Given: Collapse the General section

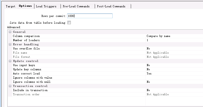Looking at the screenshot, I should pyautogui.click(x=10, y=32).
